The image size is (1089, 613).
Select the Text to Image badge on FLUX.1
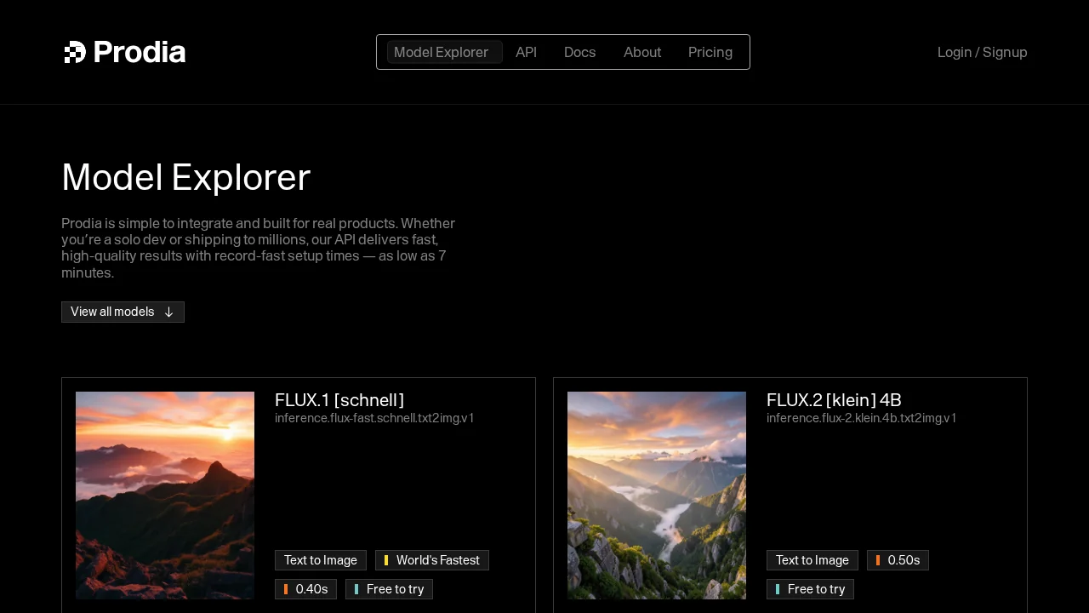coord(321,559)
